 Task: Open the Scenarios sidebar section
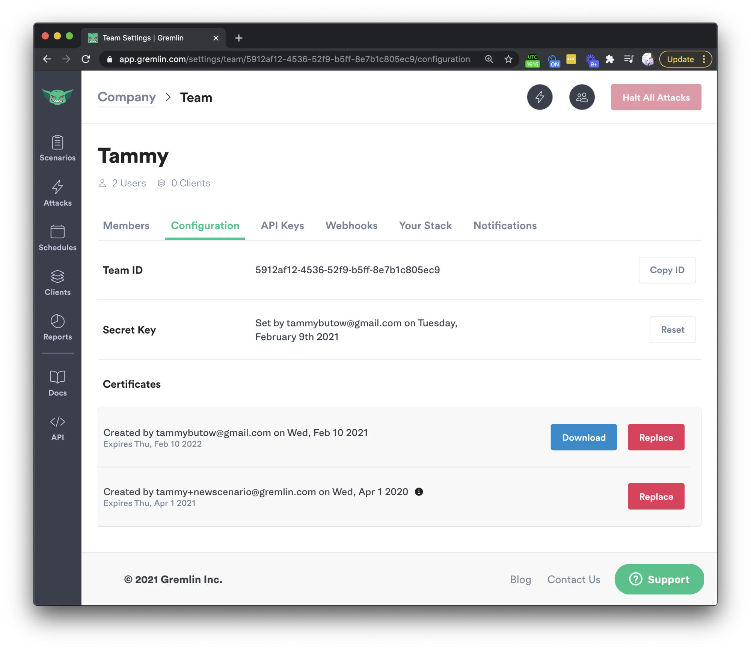coord(57,149)
